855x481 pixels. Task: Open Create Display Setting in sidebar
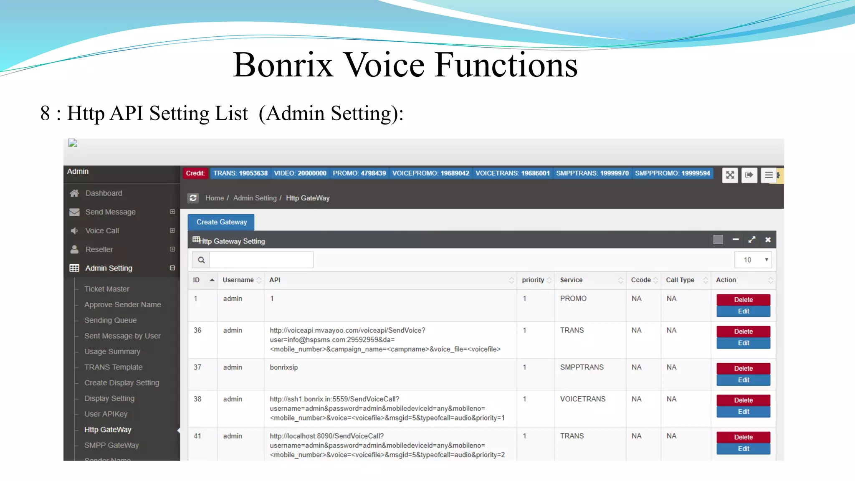[x=122, y=383]
